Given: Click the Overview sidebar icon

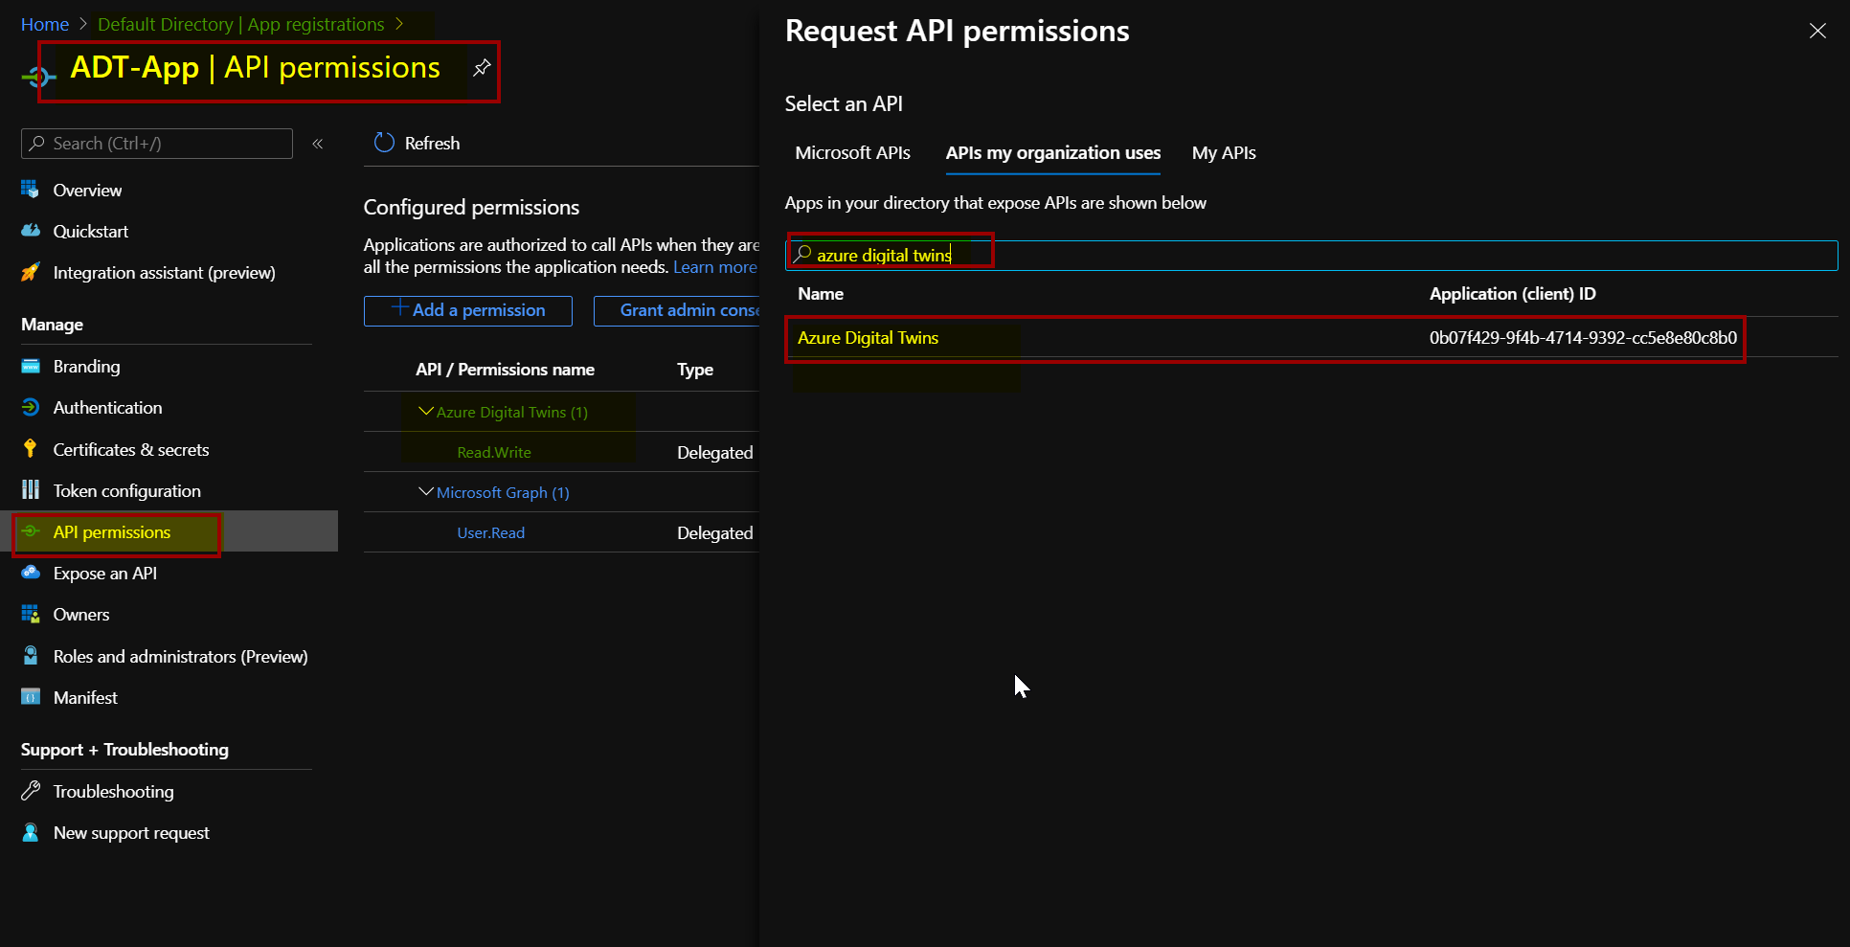Looking at the screenshot, I should coord(31,190).
